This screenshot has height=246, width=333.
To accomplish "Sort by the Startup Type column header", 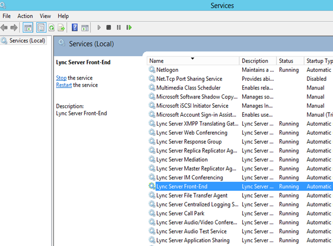I will (x=318, y=61).
